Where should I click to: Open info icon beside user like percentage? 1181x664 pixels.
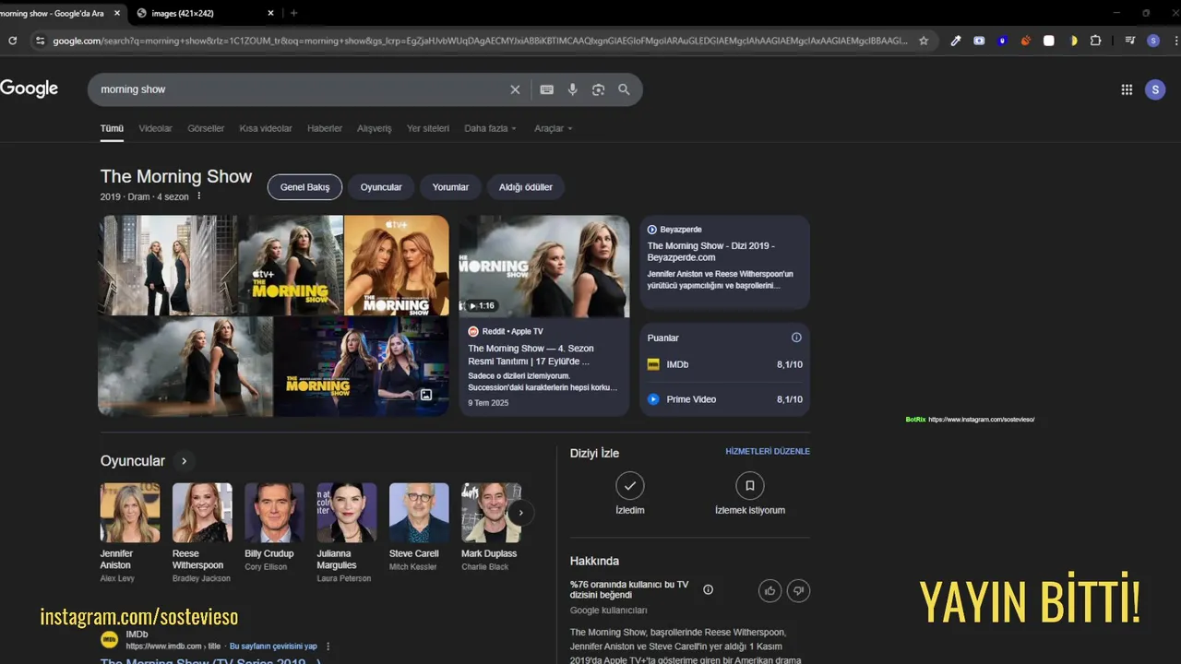coord(708,589)
